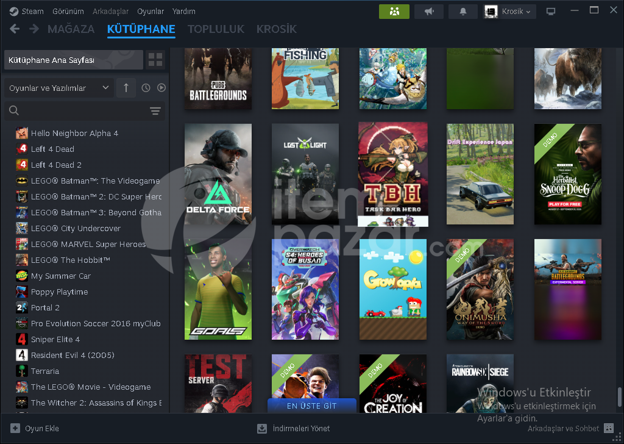The image size is (624, 444).
Task: Filter ready-to-play games with the play icon
Action: point(161,88)
